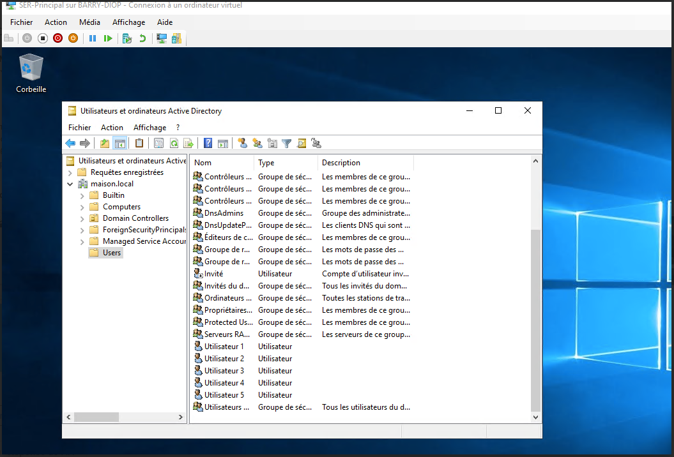Image resolution: width=674 pixels, height=457 pixels.
Task: Expand the Builtin folder
Action: click(82, 196)
